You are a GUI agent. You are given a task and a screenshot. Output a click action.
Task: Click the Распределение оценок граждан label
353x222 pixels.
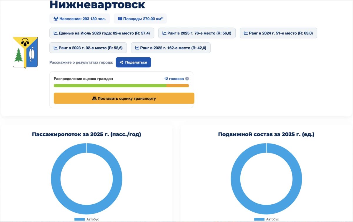83,79
